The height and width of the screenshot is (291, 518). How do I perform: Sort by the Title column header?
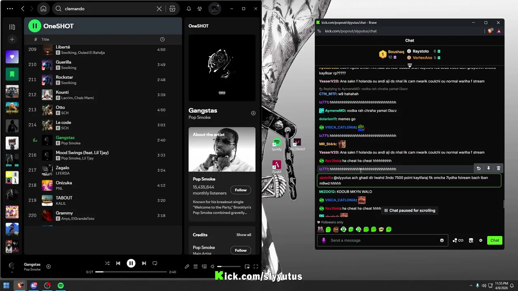tap(45, 39)
